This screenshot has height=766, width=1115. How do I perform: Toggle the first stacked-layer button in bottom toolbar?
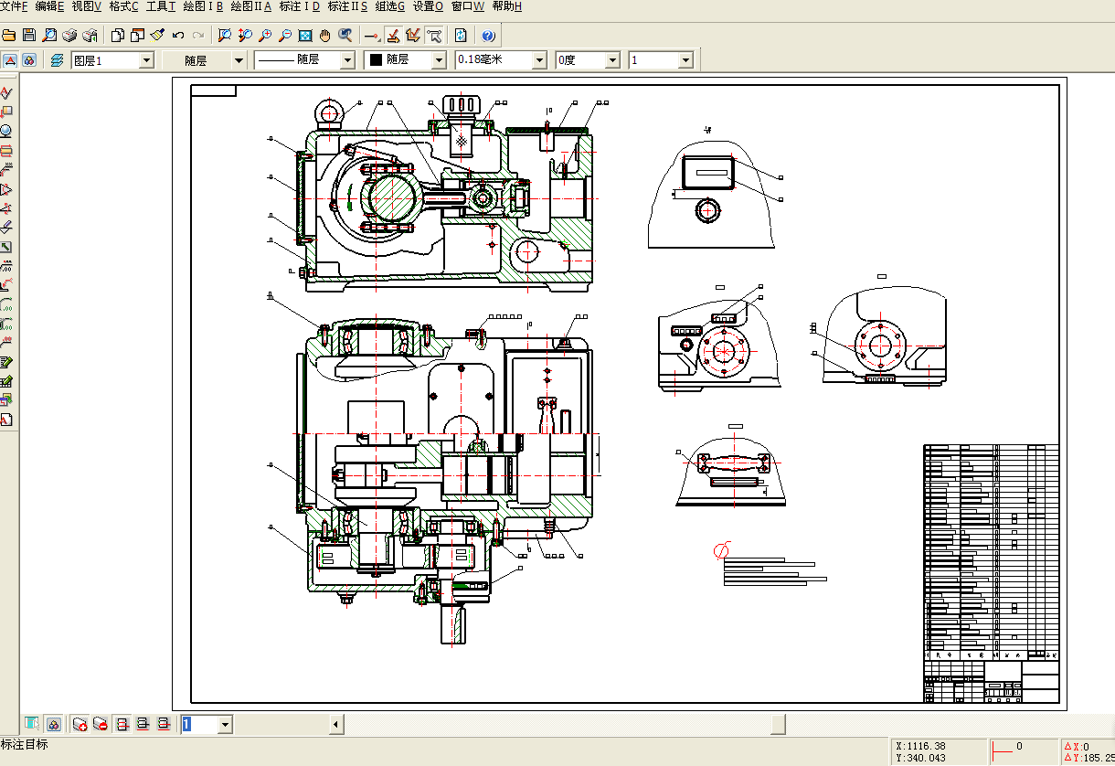122,724
